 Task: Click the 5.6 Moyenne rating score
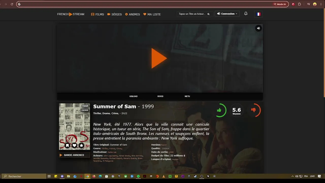click(236, 111)
